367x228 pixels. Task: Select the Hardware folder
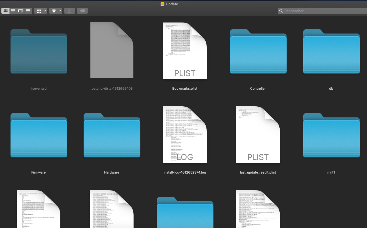[x=112, y=136]
